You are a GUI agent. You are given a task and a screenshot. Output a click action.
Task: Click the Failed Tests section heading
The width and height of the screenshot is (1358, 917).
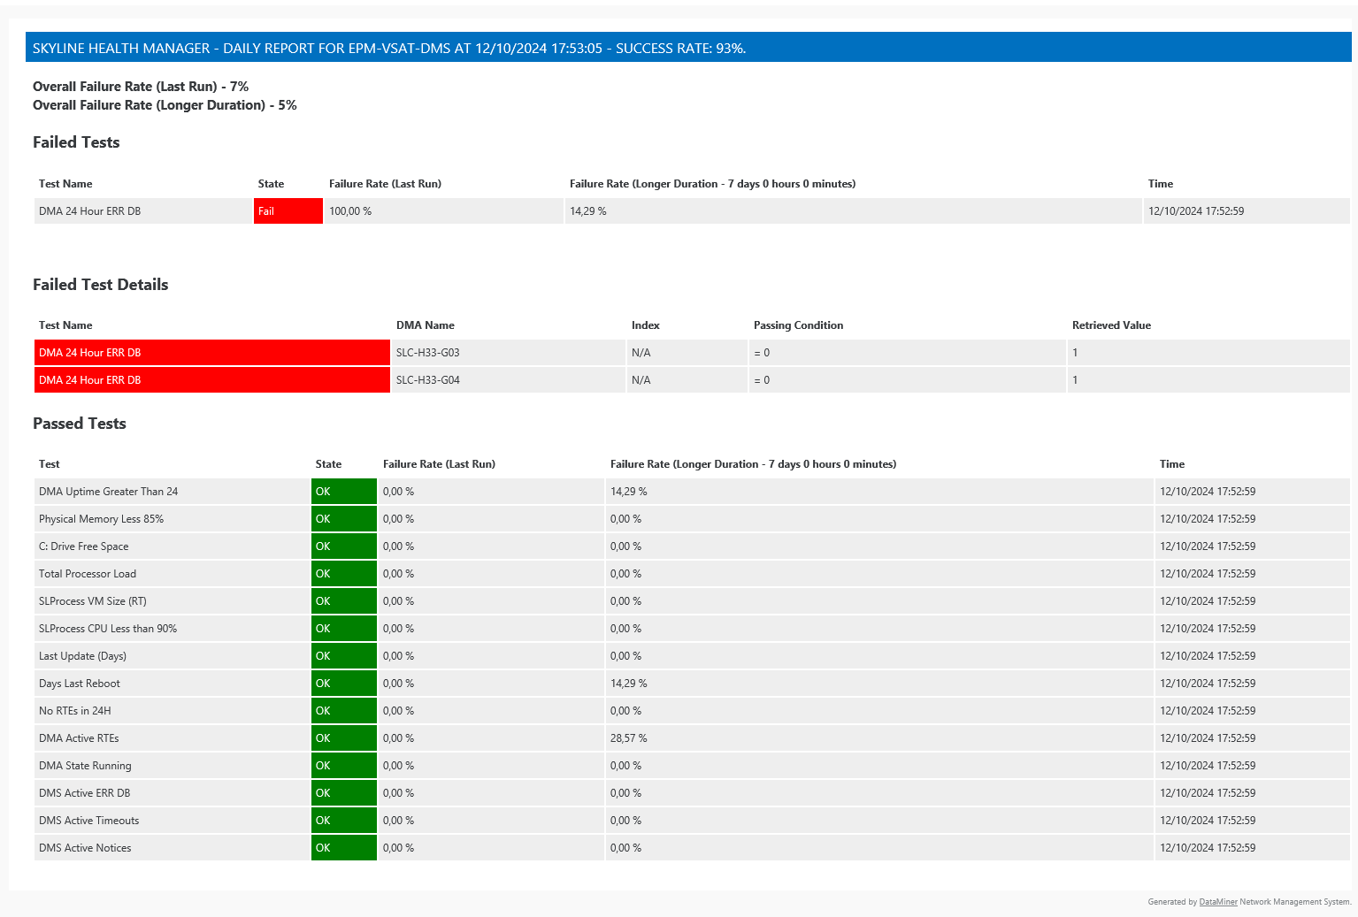pos(76,142)
